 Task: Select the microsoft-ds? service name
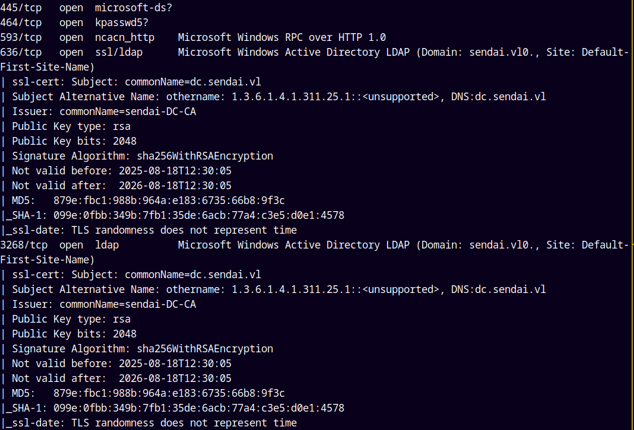pos(134,8)
